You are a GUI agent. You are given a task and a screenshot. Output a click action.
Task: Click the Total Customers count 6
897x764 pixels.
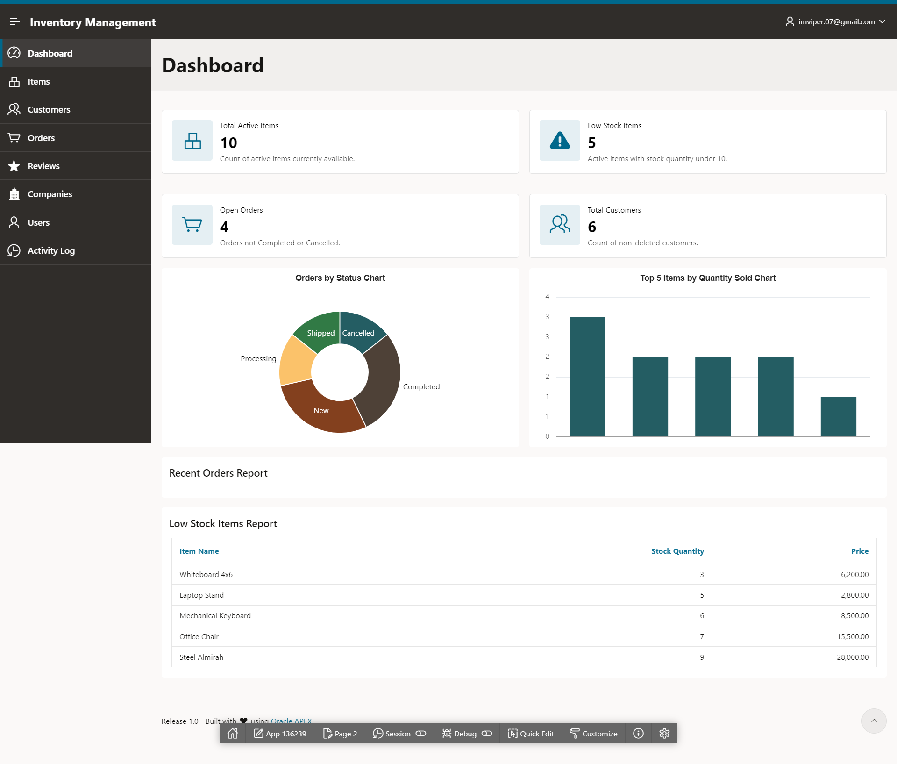(592, 227)
